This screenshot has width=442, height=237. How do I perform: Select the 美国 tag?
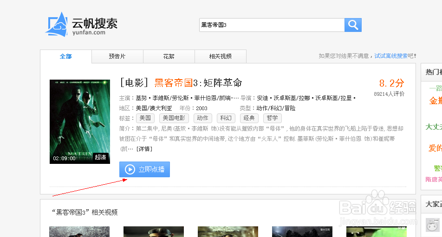pos(145,118)
